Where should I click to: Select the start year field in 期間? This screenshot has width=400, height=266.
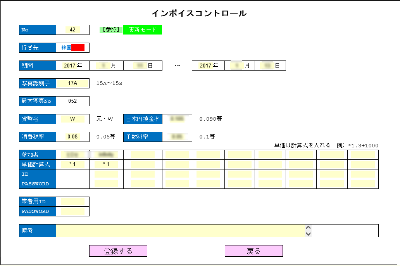70,66
